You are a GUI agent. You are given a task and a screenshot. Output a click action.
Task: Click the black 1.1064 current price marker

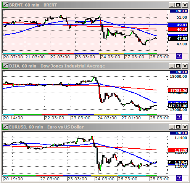(178, 162)
